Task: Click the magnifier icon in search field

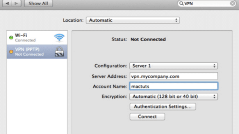Action: (x=181, y=3)
